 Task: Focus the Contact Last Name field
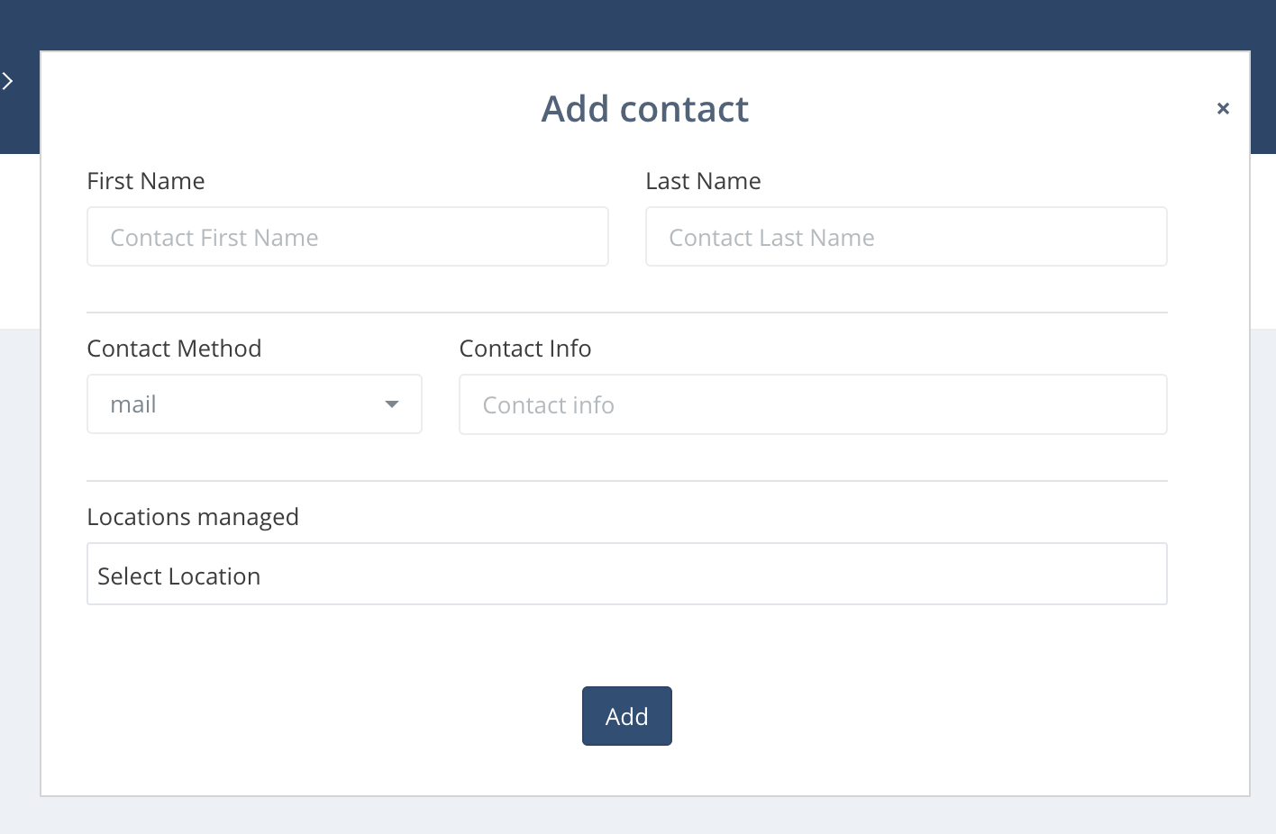pyautogui.click(x=906, y=238)
